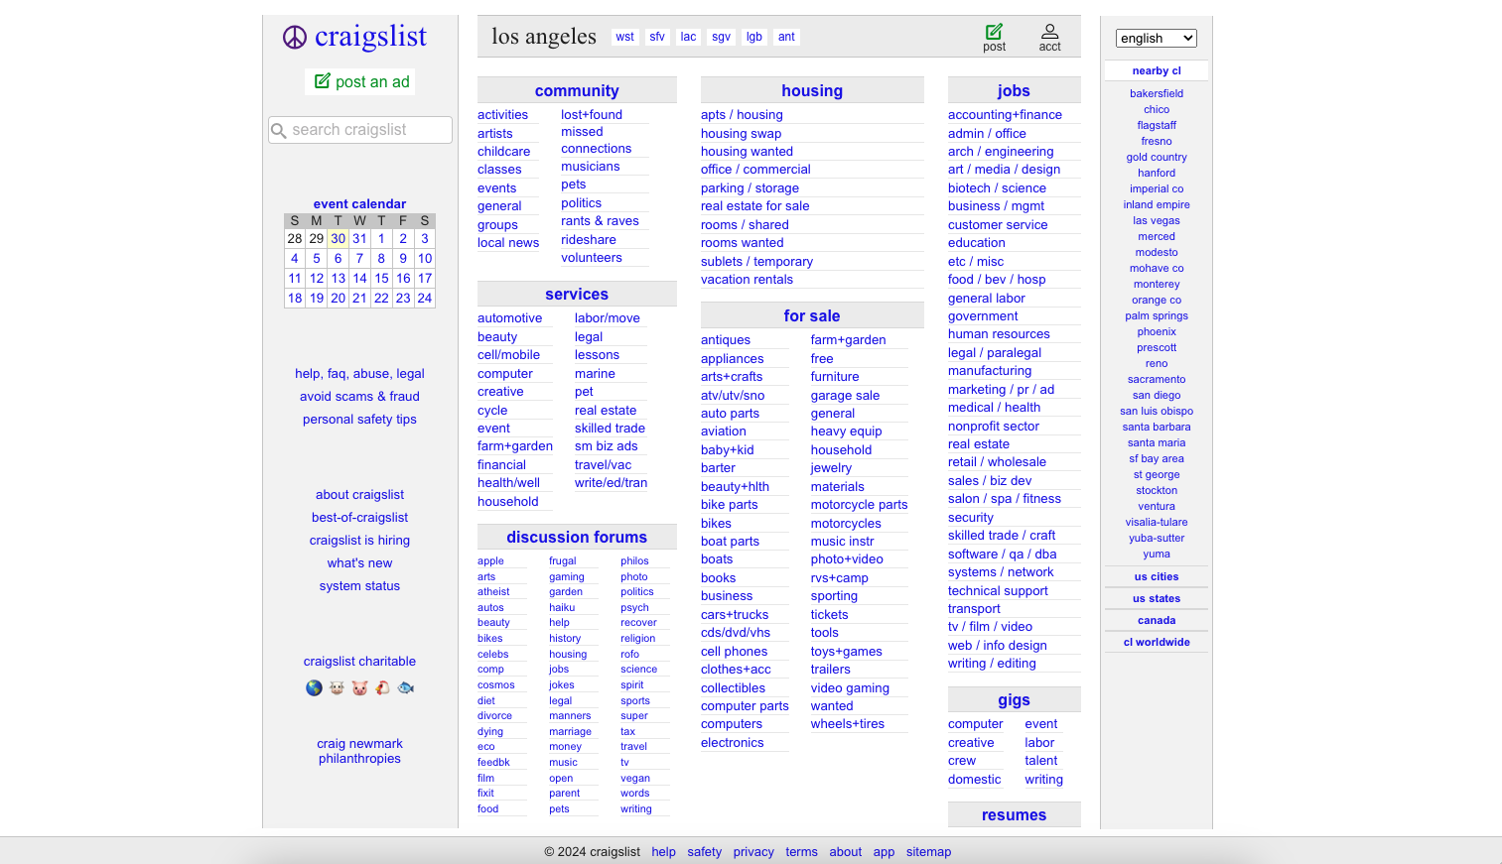
Task: Open the for sale section header
Action: coord(812,315)
